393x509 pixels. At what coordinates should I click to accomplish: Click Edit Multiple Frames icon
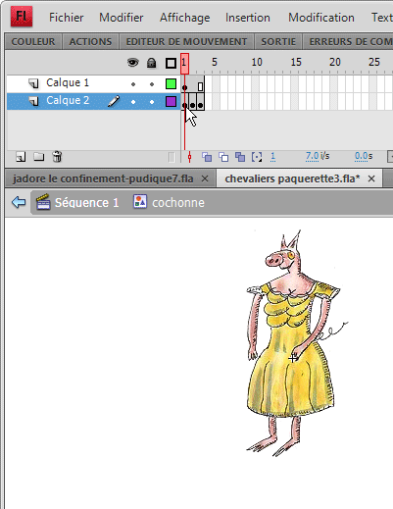point(240,157)
